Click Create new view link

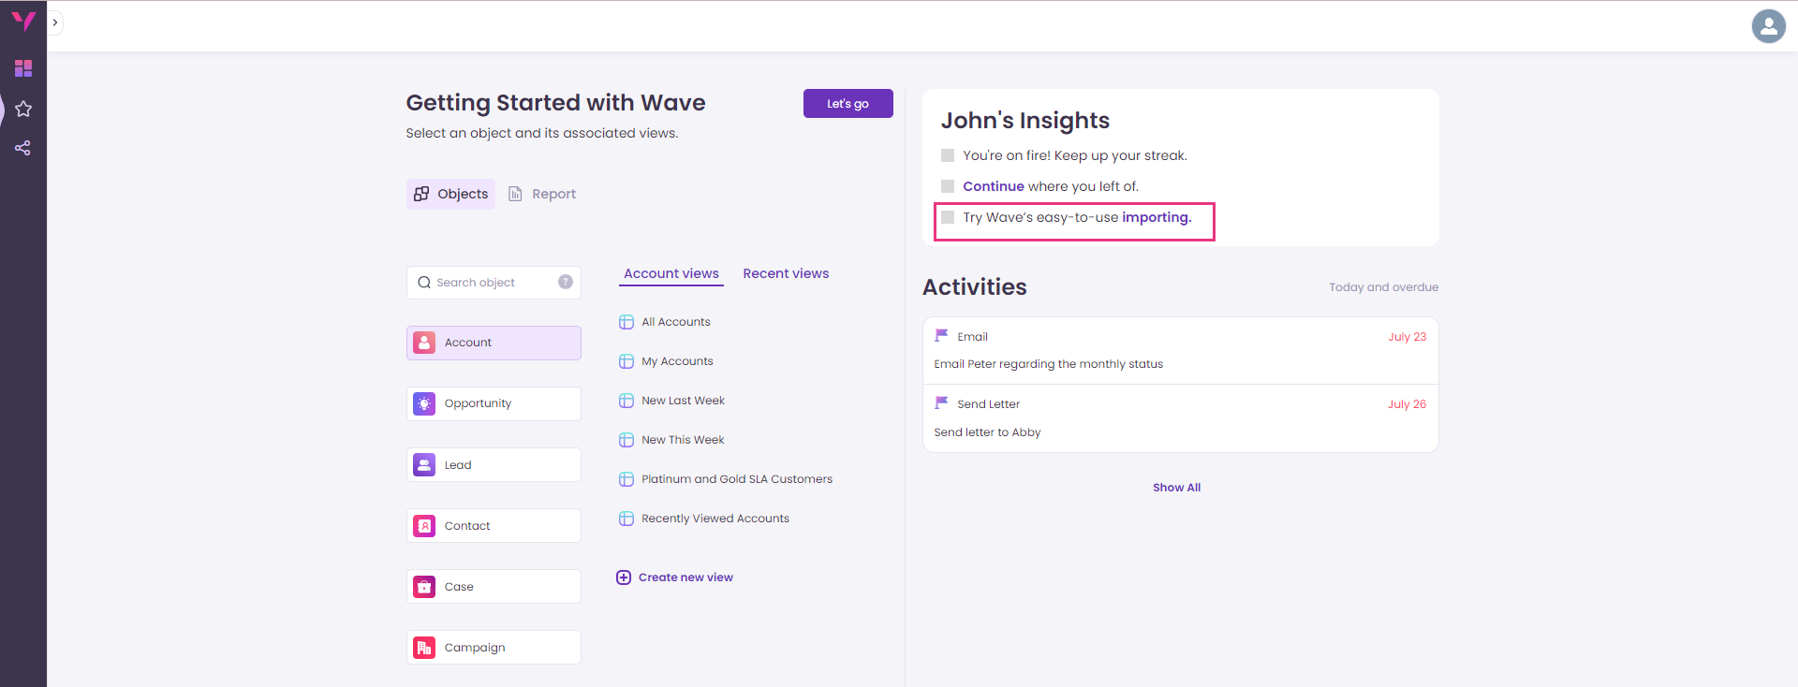(685, 577)
